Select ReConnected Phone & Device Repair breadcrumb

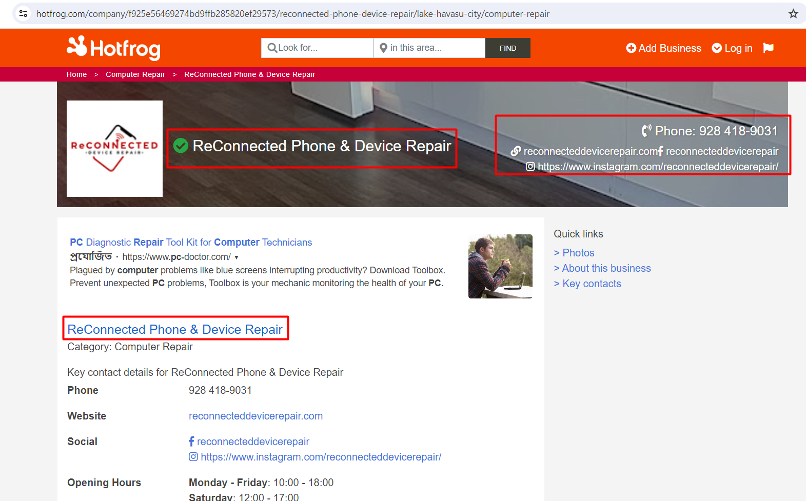coord(249,74)
